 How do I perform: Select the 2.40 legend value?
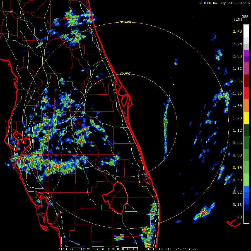237,31
